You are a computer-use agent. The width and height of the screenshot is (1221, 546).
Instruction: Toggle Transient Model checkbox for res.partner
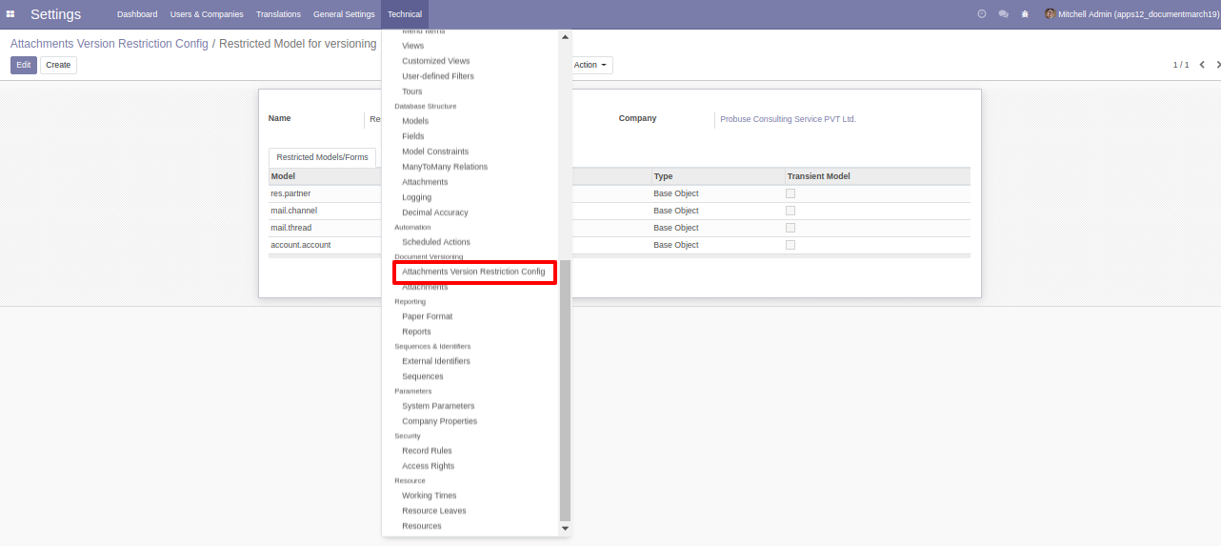pyautogui.click(x=791, y=193)
